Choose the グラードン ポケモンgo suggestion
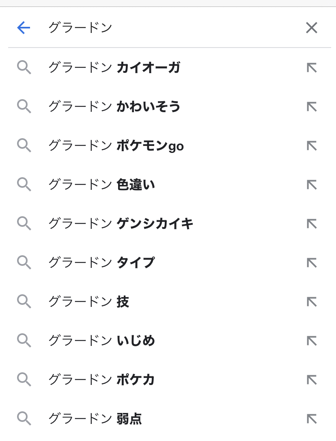The width and height of the screenshot is (336, 441). (x=116, y=146)
